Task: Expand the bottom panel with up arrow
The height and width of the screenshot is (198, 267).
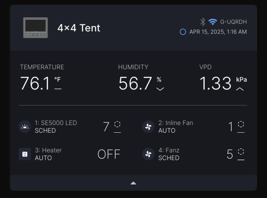Action: point(133,183)
